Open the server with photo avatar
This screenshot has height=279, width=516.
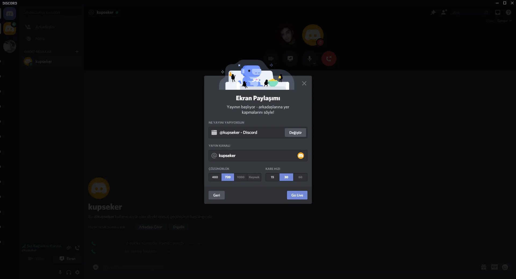10,46
